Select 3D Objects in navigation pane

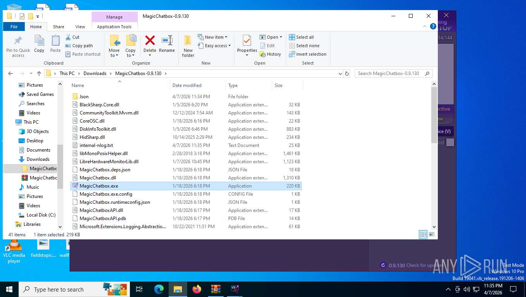click(x=38, y=131)
